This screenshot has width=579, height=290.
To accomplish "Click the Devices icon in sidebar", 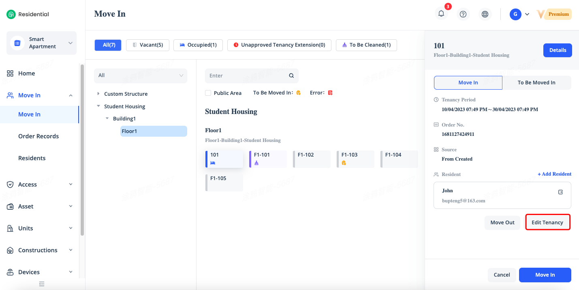I will point(11,272).
